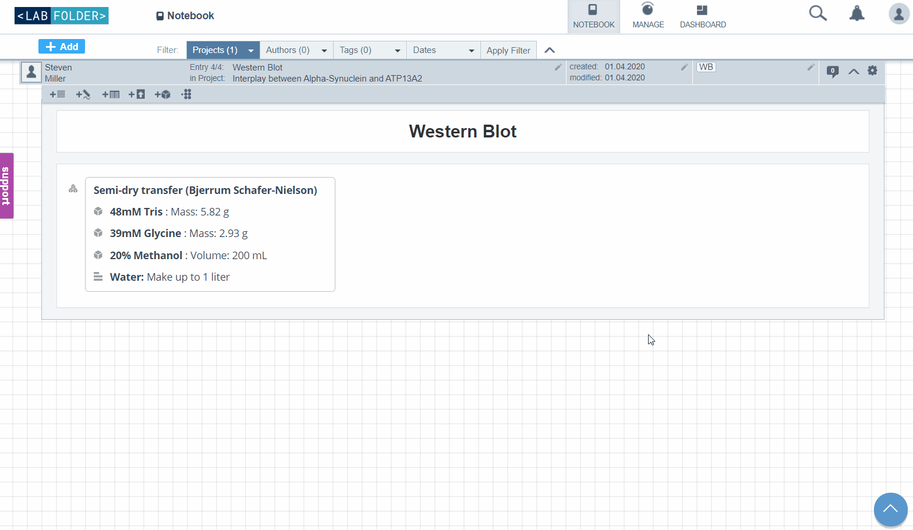
Task: Open the purple support side tab
Action: [6, 186]
